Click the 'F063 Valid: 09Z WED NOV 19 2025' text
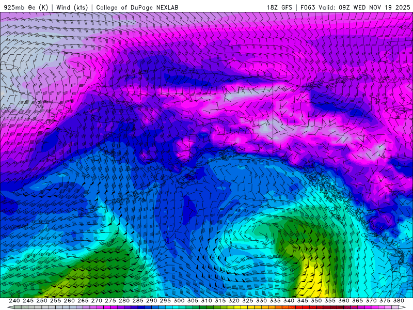Image resolution: width=413 pixels, height=310 pixels. click(x=356, y=8)
